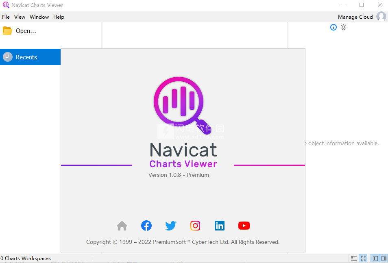Open the Instagram link icon
Screen dimensions: 388x263
[x=195, y=226]
